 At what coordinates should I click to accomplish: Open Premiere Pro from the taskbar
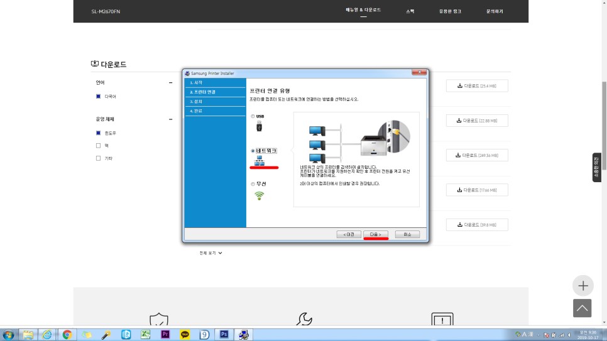[165, 335]
